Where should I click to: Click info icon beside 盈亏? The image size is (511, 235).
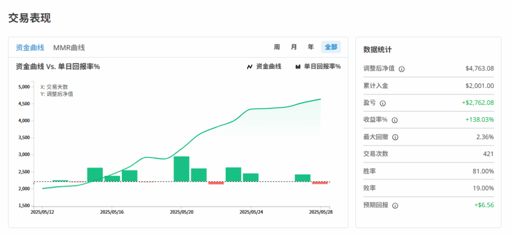tap(383, 103)
